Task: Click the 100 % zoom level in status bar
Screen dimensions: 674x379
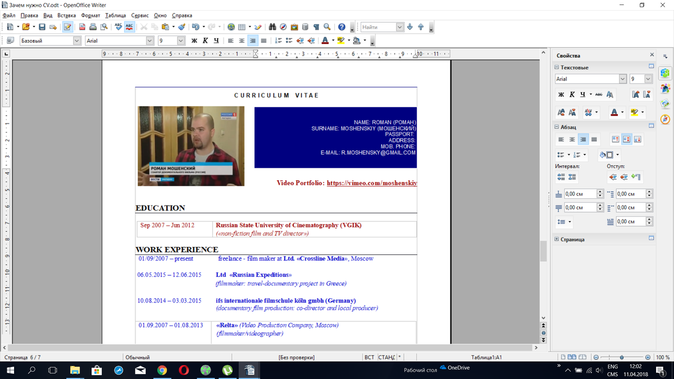Action: click(x=663, y=357)
